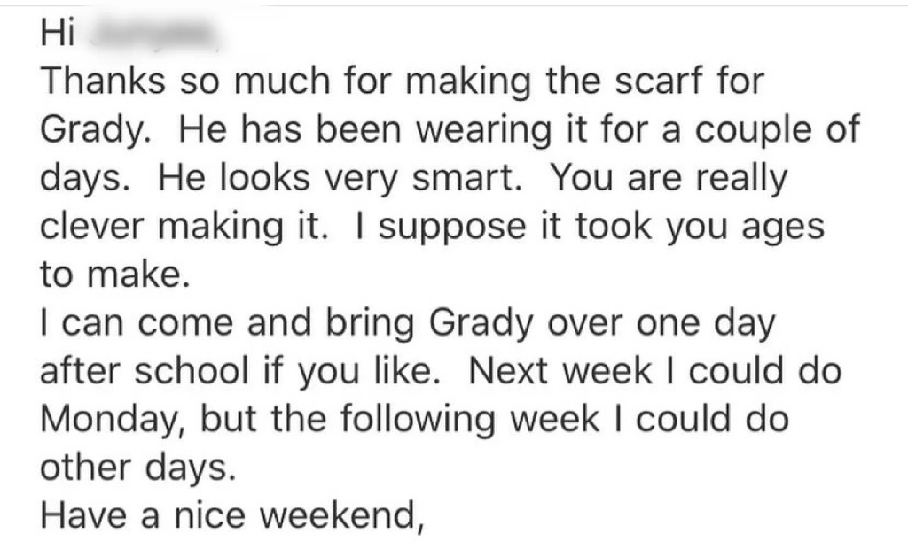Click the greeting word "Hi"

click(x=58, y=34)
